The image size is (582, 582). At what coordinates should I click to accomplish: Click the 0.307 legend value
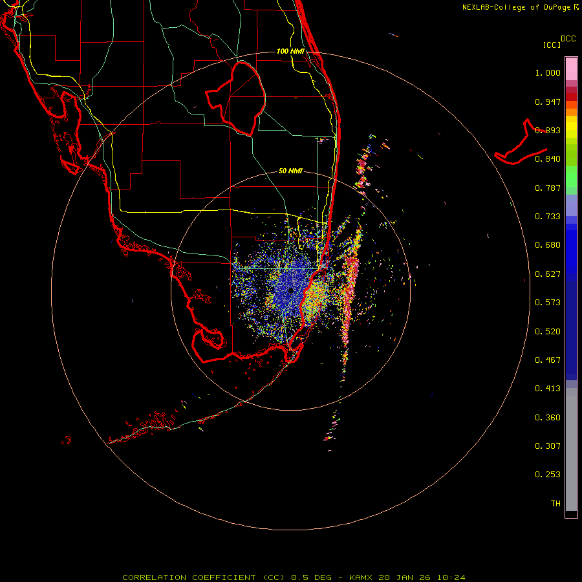point(548,446)
